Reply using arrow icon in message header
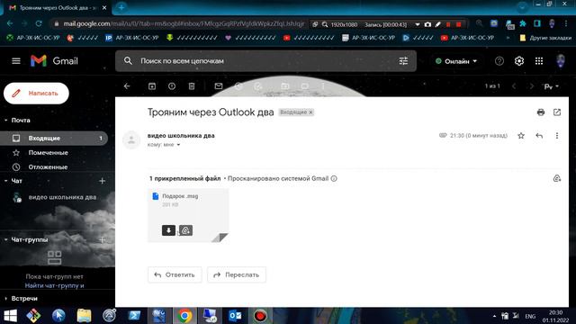 539,136
